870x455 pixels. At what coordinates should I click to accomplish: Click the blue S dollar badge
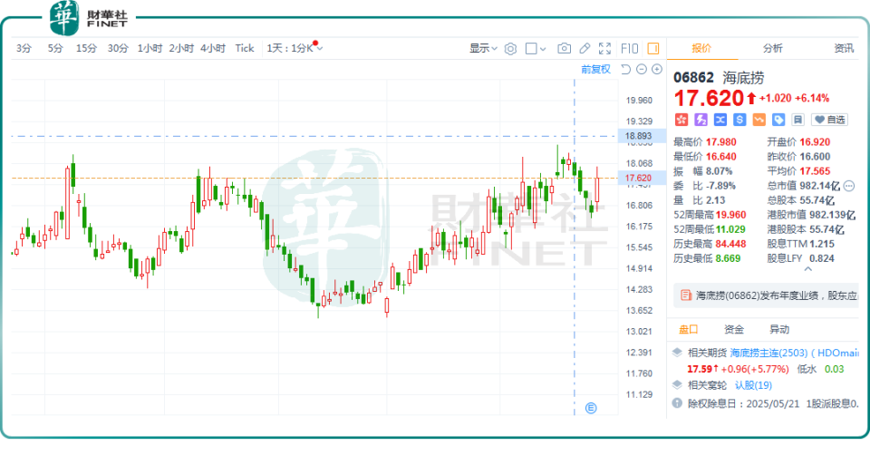tap(739, 120)
